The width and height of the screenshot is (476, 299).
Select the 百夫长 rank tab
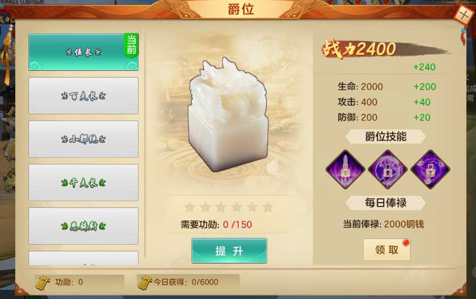click(x=84, y=96)
